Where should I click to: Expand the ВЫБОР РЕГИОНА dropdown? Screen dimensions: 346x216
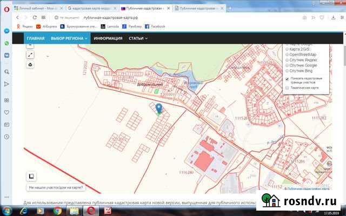pos(69,38)
